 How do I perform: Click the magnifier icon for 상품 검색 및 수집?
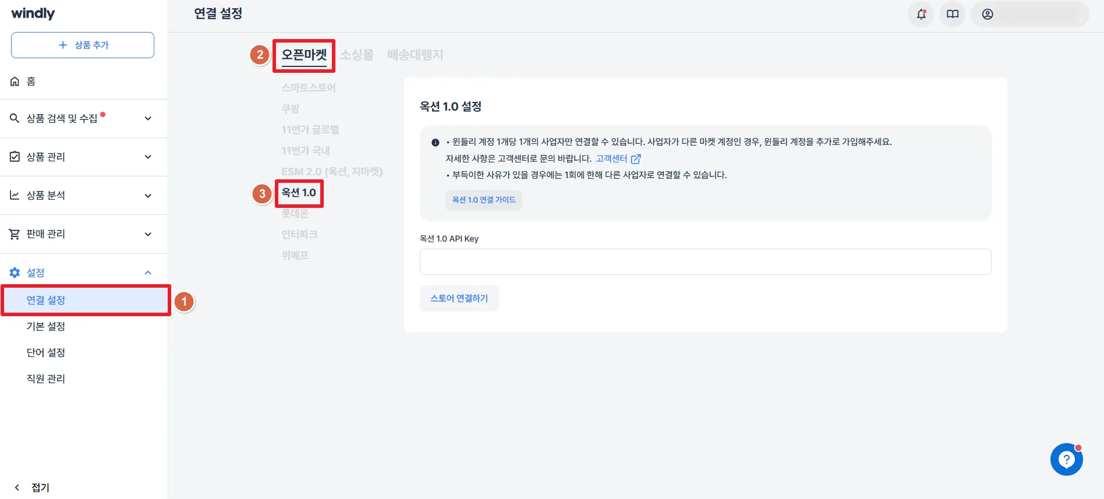click(x=15, y=118)
